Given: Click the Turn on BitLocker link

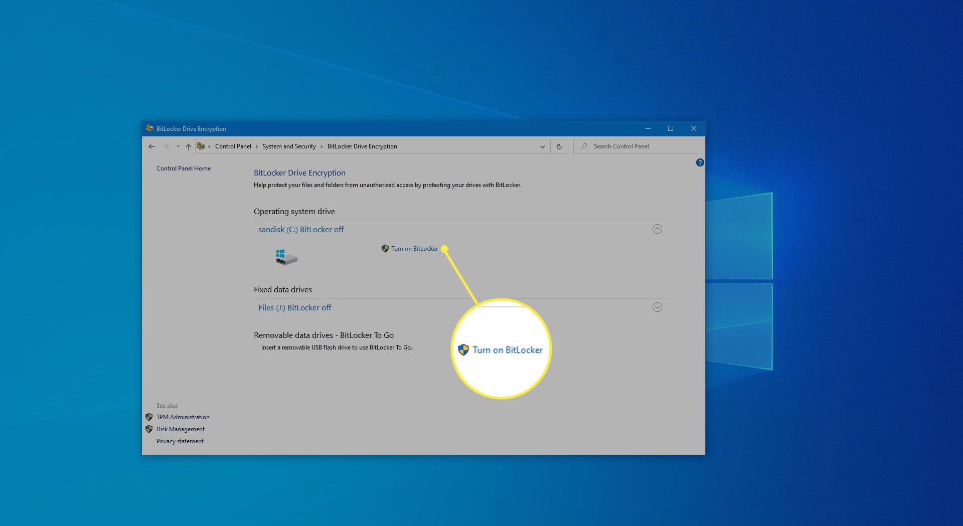Looking at the screenshot, I should 414,249.
